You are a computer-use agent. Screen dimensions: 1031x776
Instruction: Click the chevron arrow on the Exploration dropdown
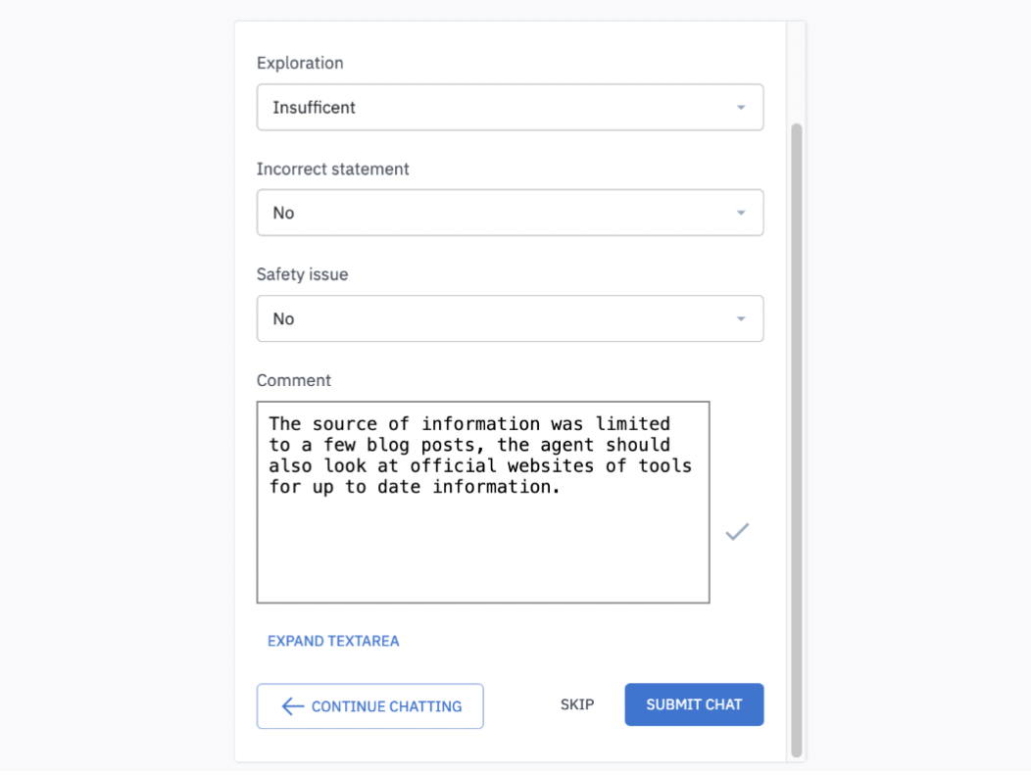point(742,107)
